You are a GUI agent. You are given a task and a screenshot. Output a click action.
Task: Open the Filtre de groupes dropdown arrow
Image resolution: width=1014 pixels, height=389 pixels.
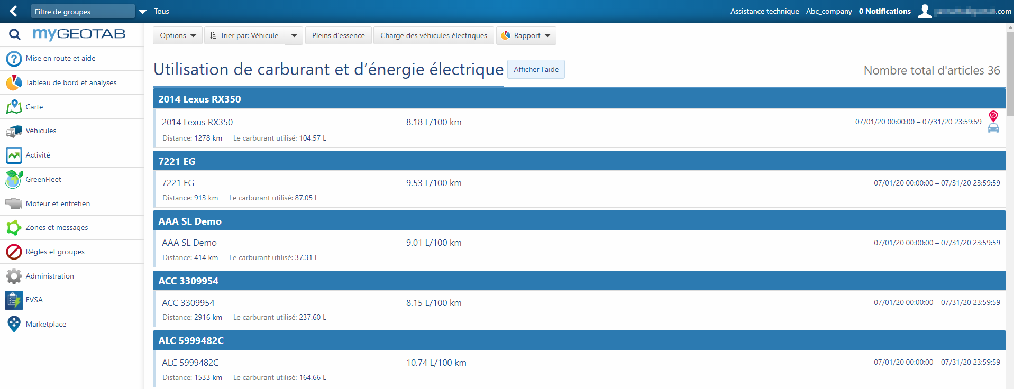143,11
